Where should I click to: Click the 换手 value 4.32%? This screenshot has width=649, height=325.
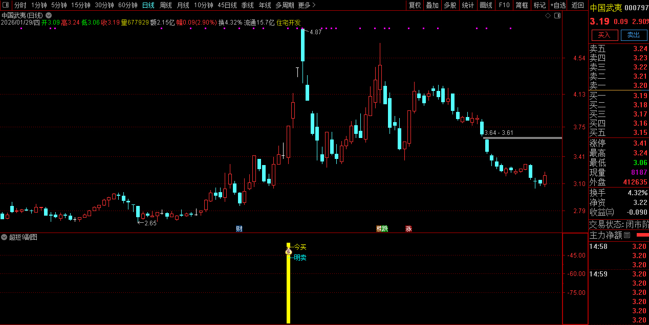(x=638, y=193)
